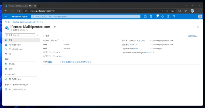Focus the sidebar 検索 (Ctrl+/) box
The image size is (205, 108).
tap(20, 35)
